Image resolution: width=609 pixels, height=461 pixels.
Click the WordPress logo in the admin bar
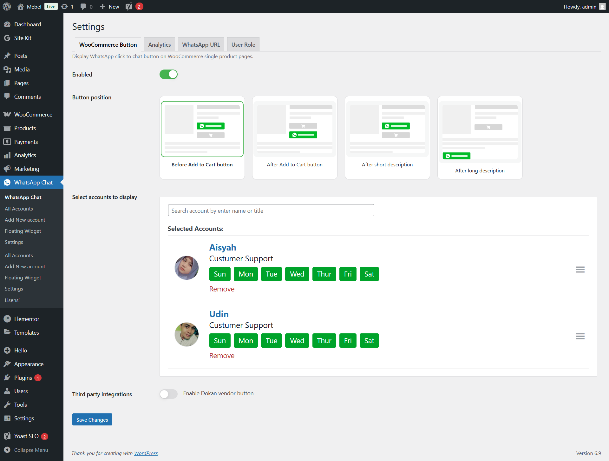tap(7, 6)
